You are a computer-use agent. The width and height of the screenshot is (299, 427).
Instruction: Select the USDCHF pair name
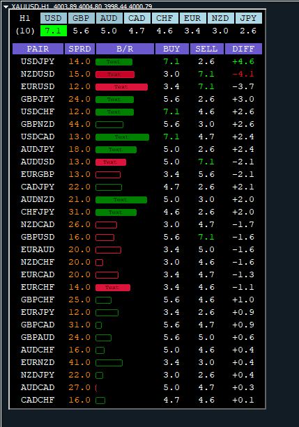click(38, 111)
